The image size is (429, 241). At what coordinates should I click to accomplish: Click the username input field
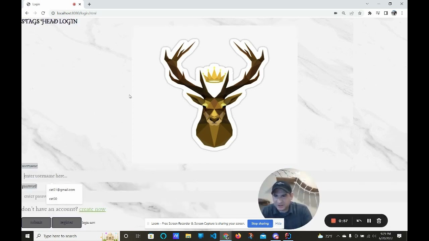(x=214, y=176)
